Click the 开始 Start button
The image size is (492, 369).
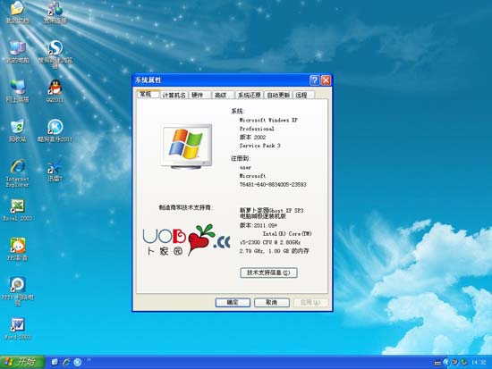[x=21, y=362]
